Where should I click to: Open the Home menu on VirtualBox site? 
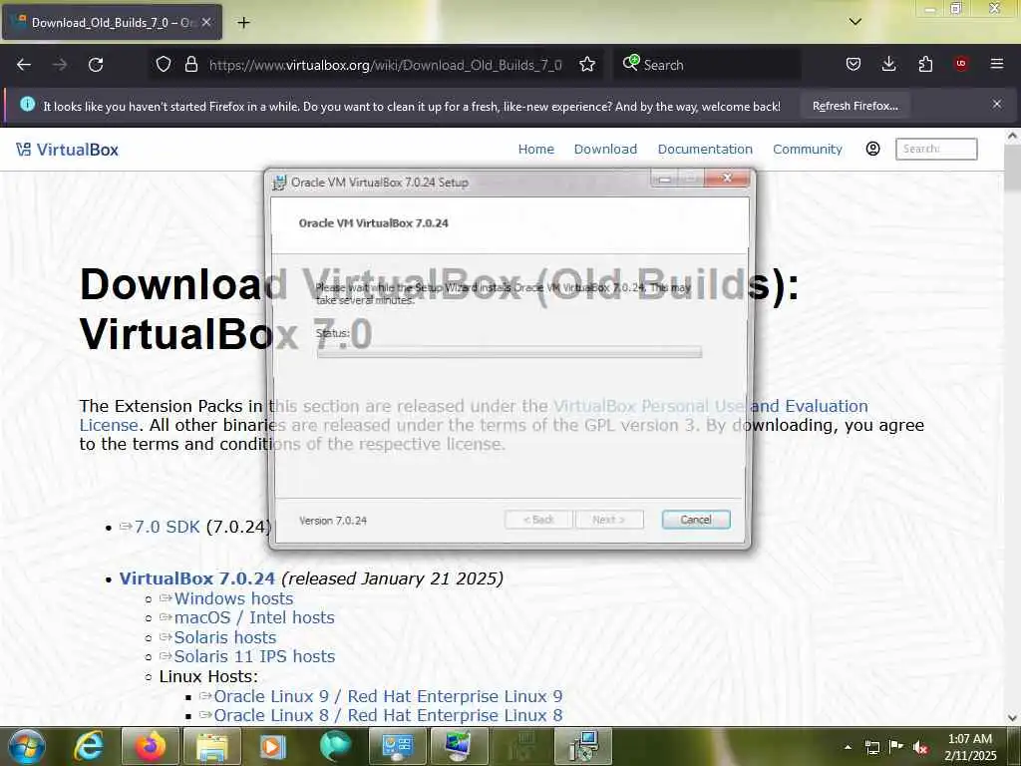point(535,150)
